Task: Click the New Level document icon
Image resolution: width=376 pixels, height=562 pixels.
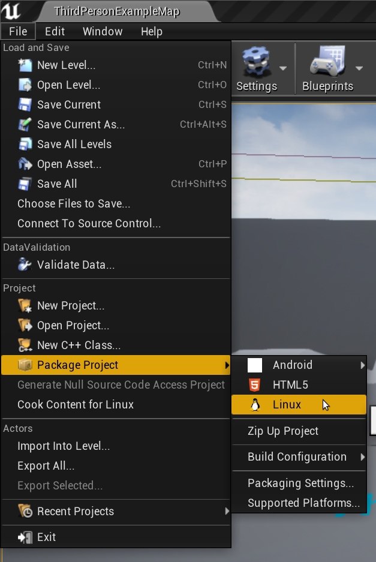Action: 25,65
